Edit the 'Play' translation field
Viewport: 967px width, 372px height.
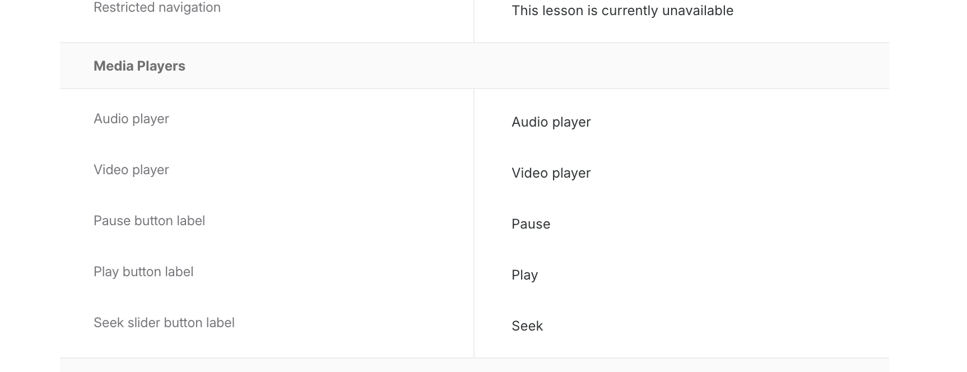pos(681,275)
